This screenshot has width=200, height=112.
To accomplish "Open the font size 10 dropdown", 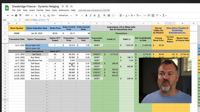I will click(x=79, y=15).
